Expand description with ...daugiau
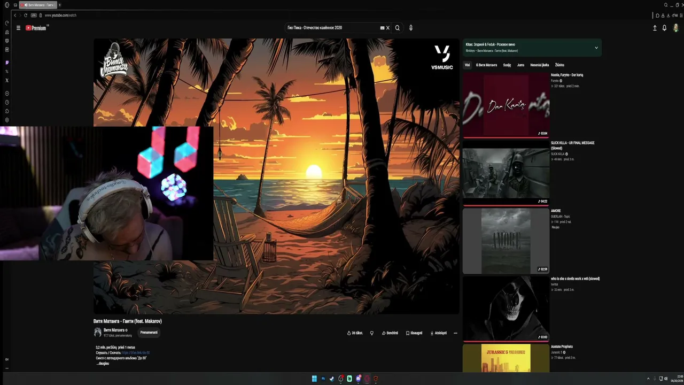Viewport: 684px width, 385px height. pyautogui.click(x=103, y=364)
